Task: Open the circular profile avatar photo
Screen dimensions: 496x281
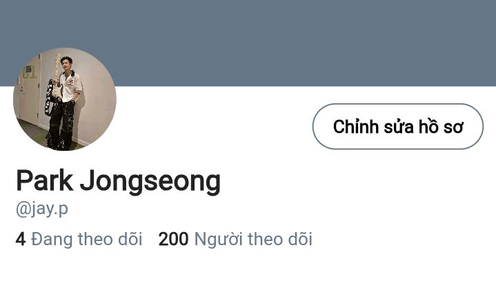Action: click(x=65, y=98)
